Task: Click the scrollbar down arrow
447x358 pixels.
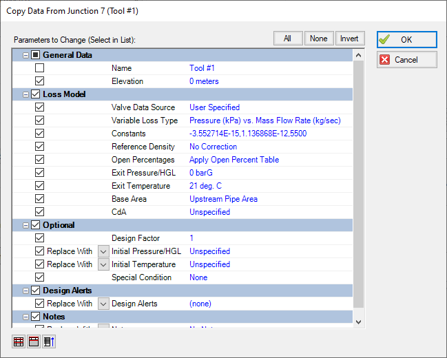Action: pos(358,321)
